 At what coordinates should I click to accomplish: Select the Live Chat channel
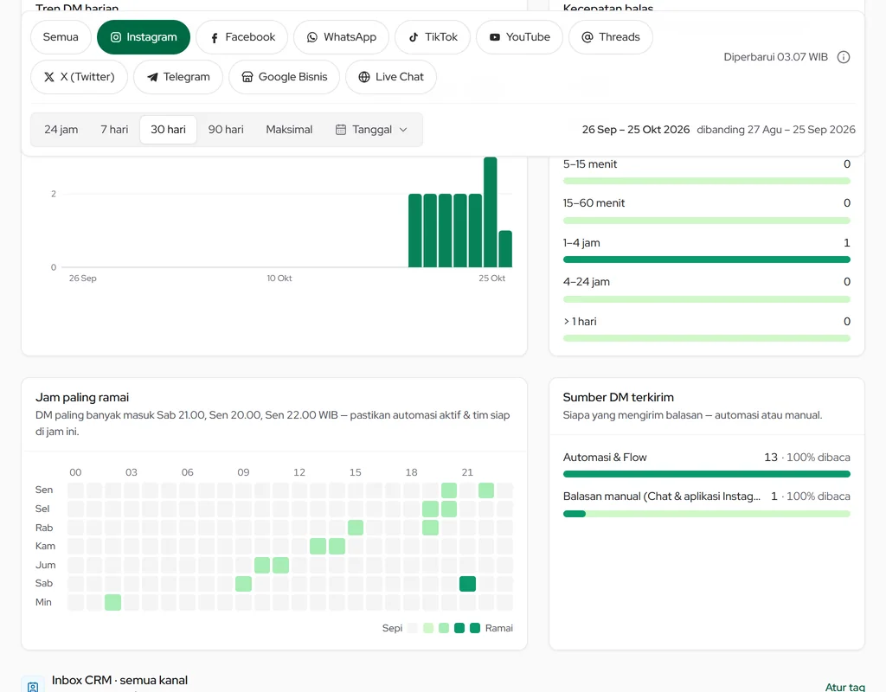391,77
